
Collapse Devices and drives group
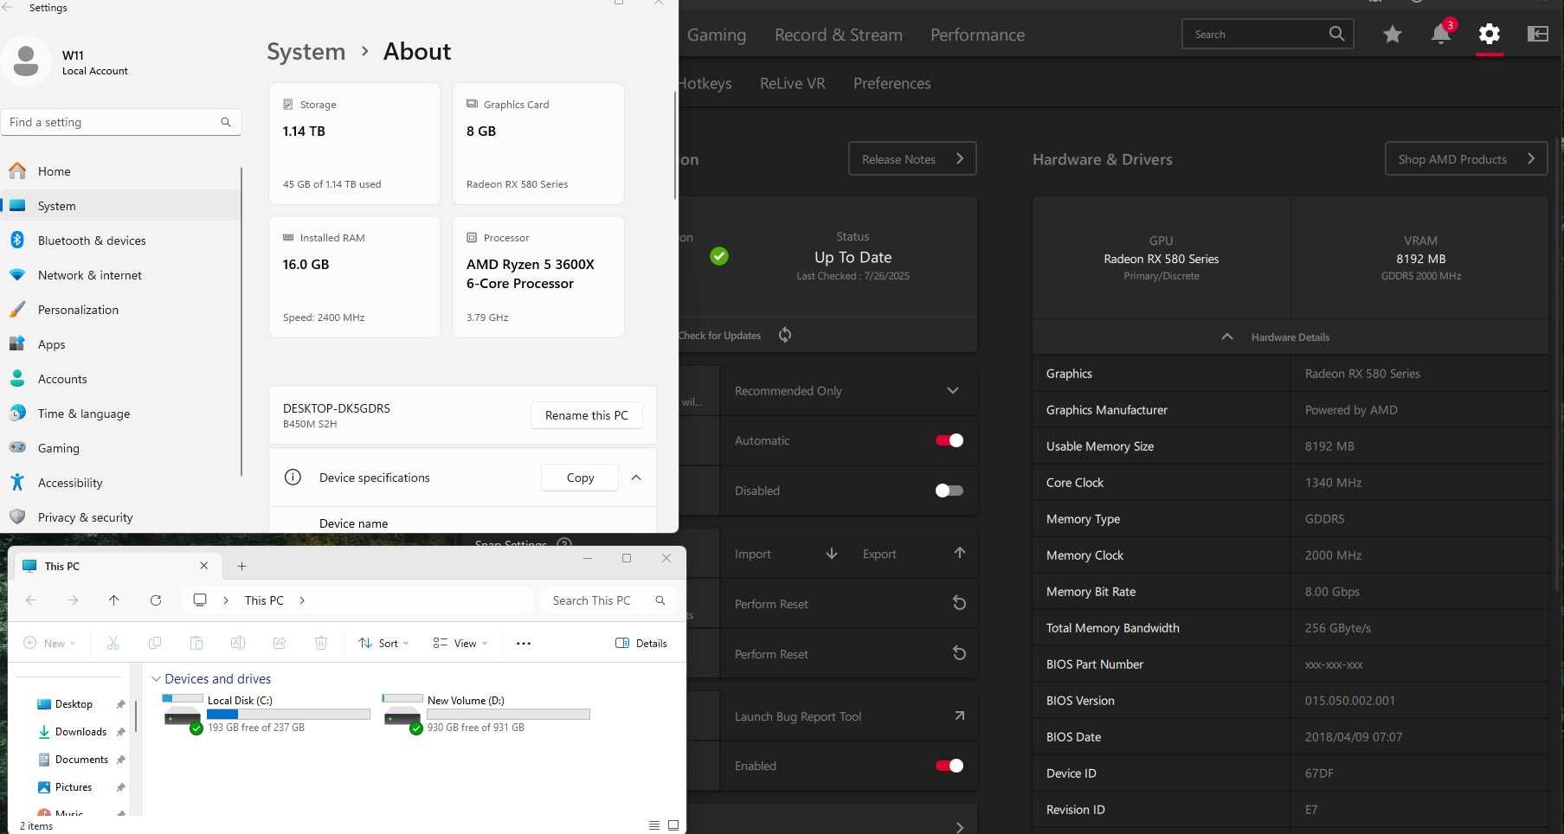(x=156, y=679)
